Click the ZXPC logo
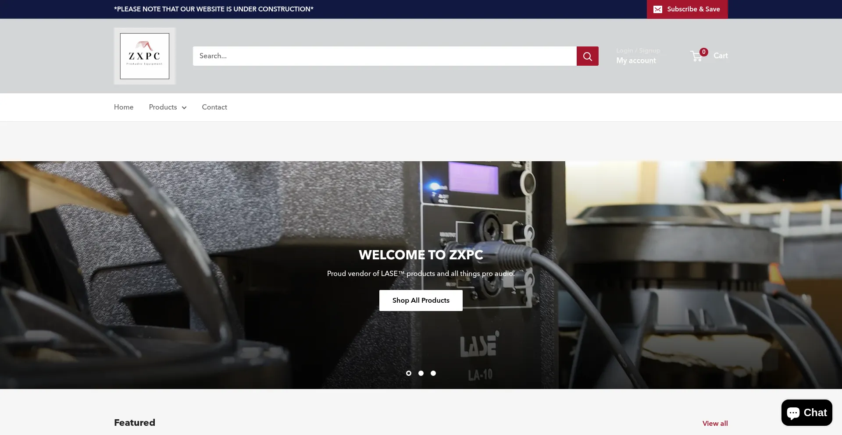 145,56
